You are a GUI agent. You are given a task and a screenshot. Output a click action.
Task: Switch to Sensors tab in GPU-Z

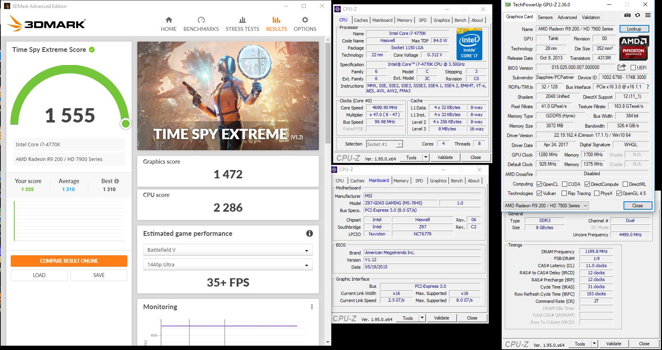[545, 17]
